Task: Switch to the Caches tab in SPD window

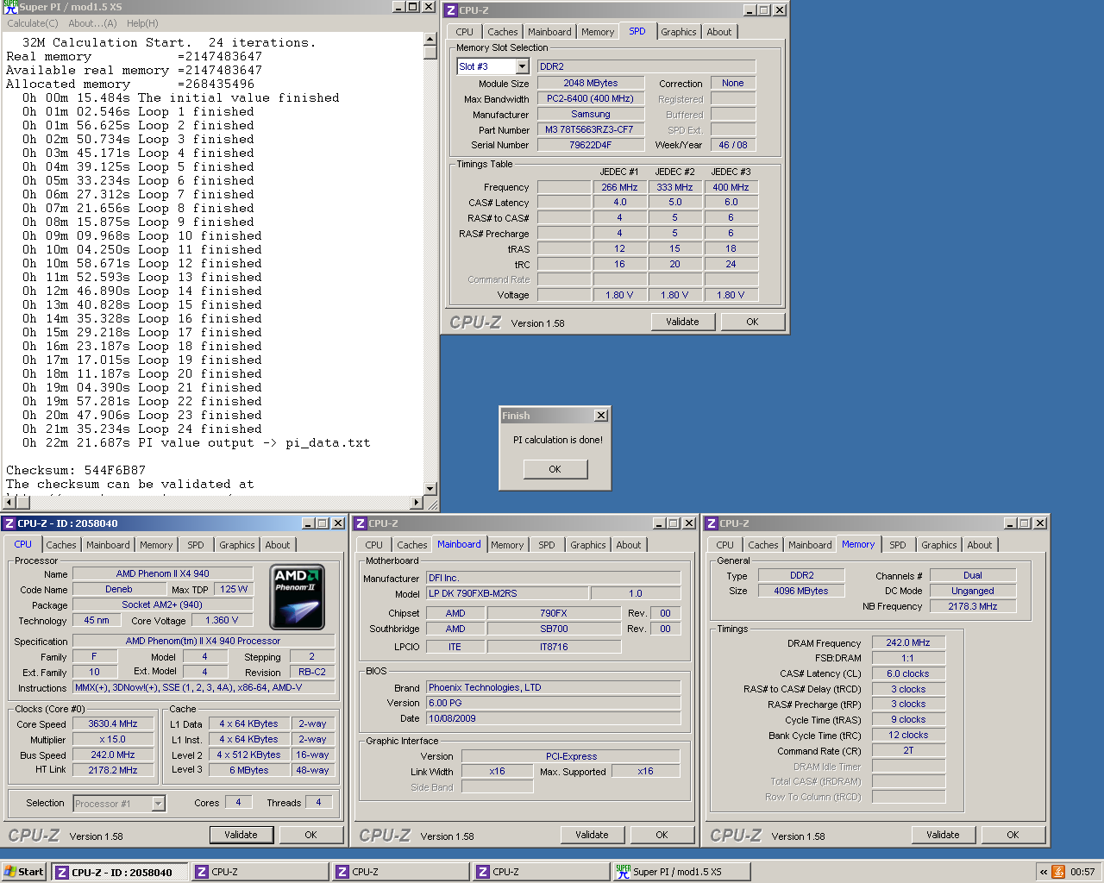Action: tap(502, 32)
